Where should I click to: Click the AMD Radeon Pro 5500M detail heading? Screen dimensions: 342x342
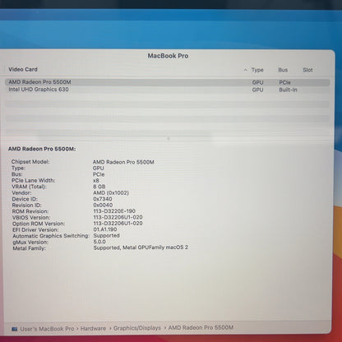click(42, 149)
